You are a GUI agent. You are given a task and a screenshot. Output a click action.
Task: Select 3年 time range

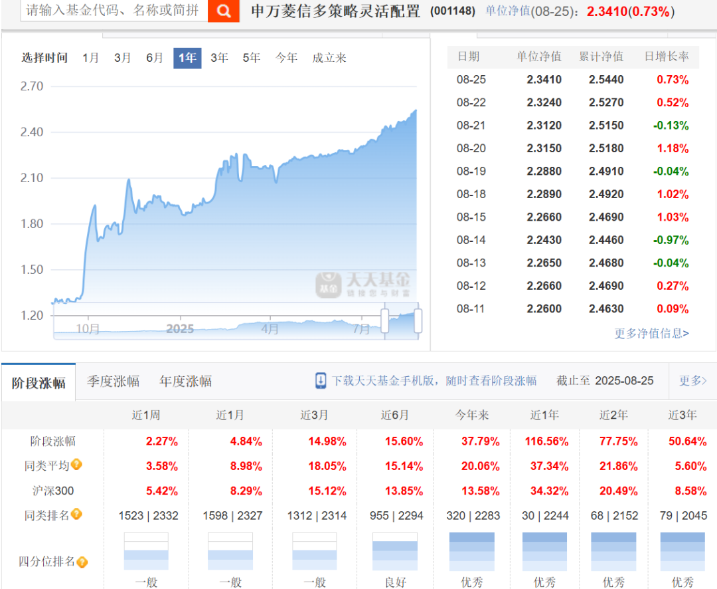[220, 58]
